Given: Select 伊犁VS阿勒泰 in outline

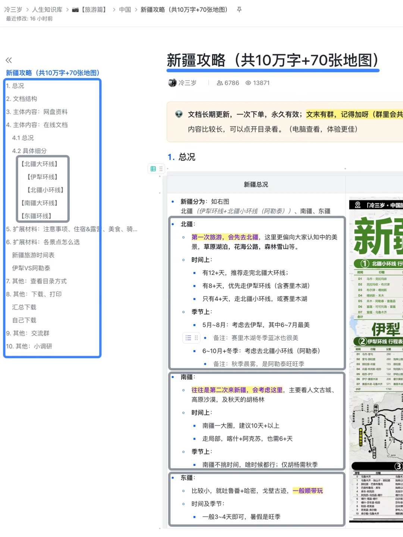Looking at the screenshot, I should (31, 268).
